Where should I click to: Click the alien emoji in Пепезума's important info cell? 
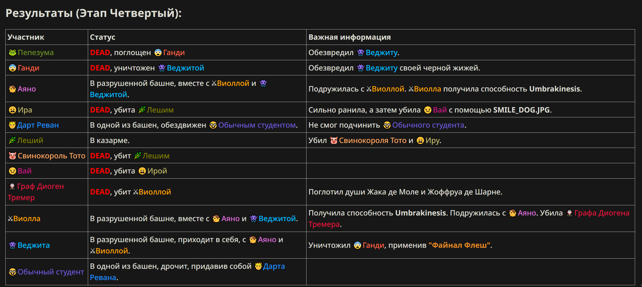pos(361,53)
